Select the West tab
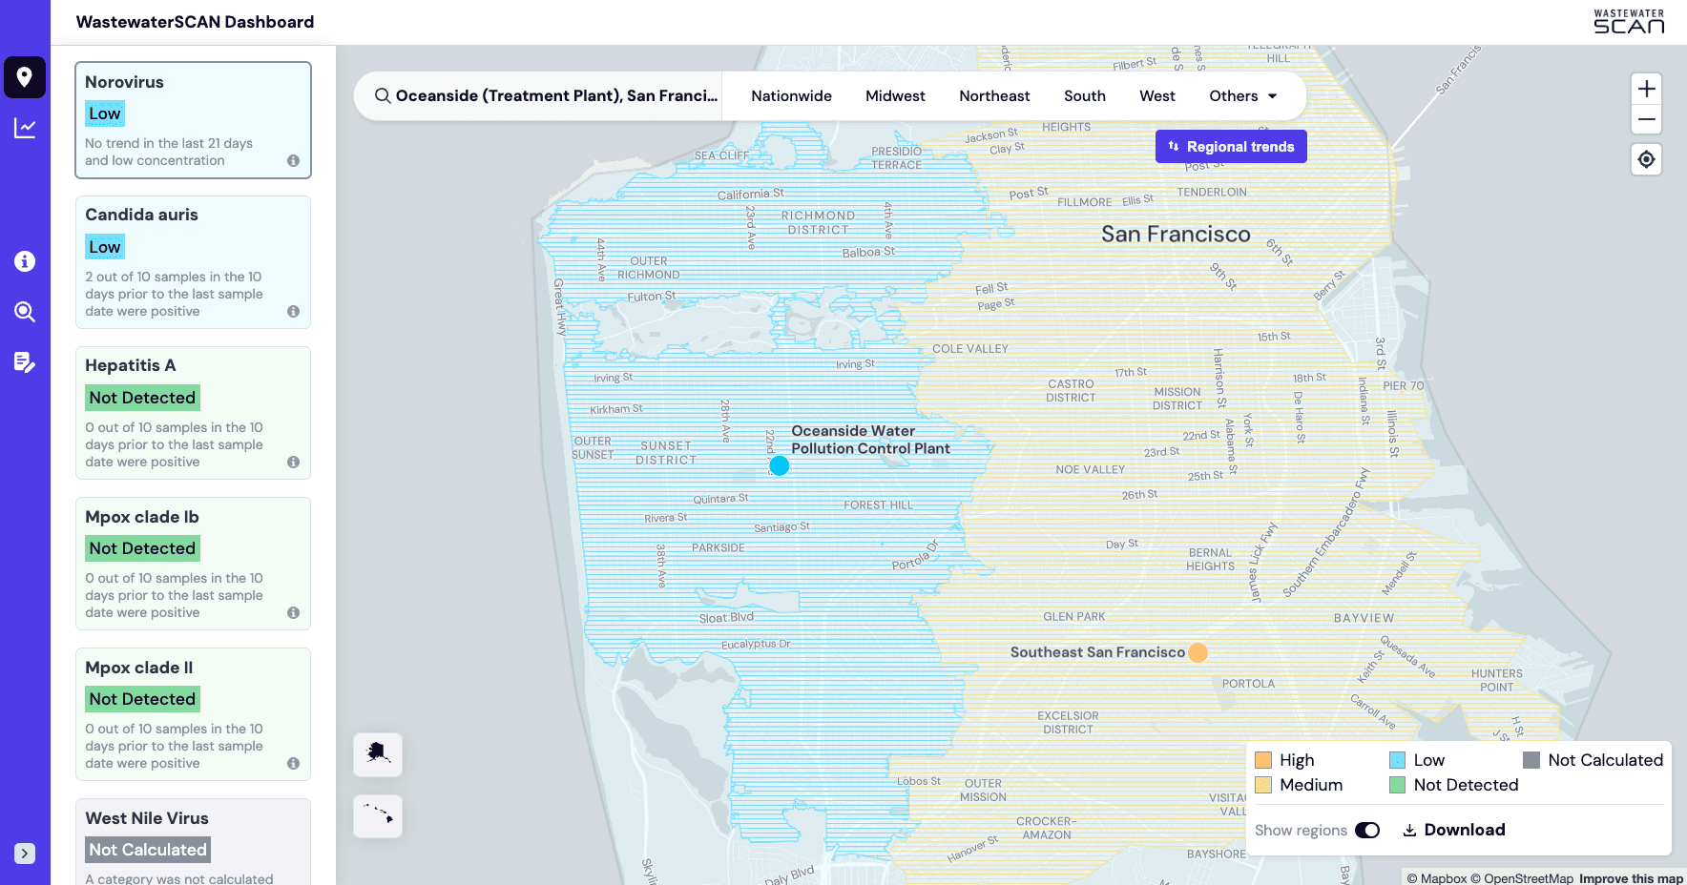Image resolution: width=1687 pixels, height=885 pixels. [1157, 96]
